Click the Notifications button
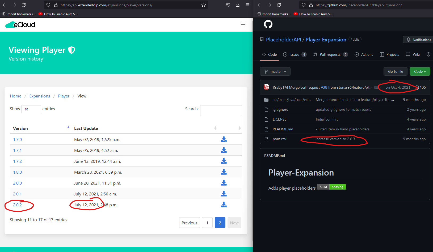The width and height of the screenshot is (433, 252). (x=418, y=40)
